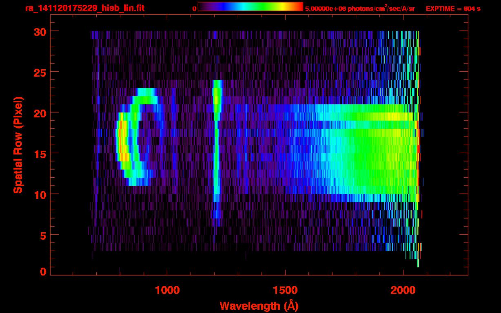Click the y-axis tick label 10

click(x=40, y=194)
